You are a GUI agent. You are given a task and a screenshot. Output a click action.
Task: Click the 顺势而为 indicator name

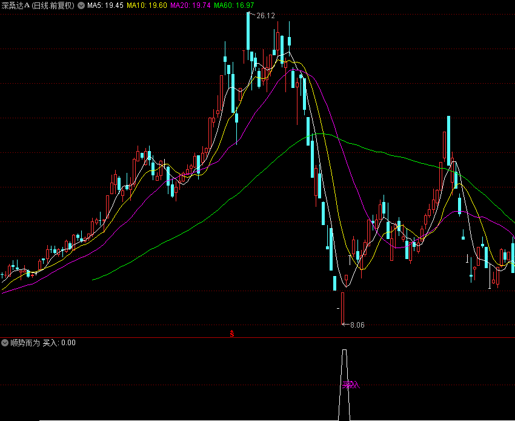click(x=25, y=343)
